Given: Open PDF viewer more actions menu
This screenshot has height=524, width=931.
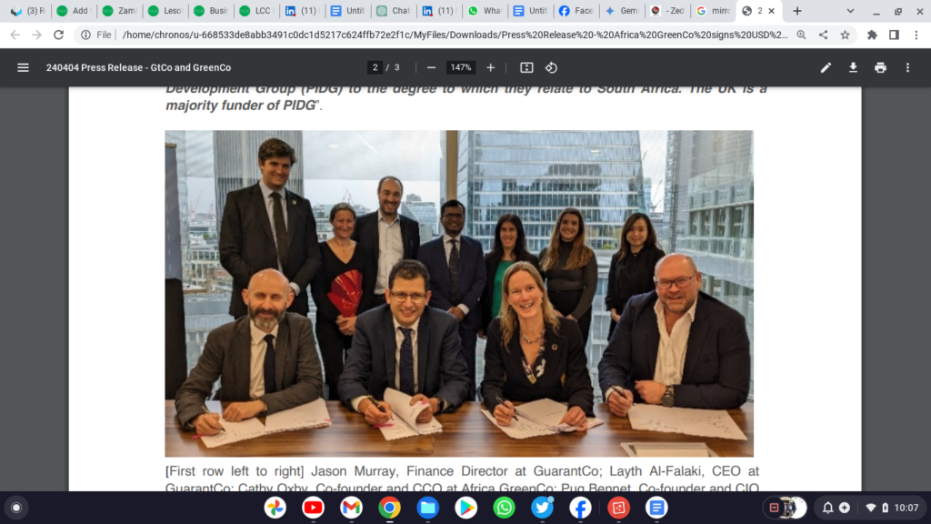Looking at the screenshot, I should coord(908,67).
